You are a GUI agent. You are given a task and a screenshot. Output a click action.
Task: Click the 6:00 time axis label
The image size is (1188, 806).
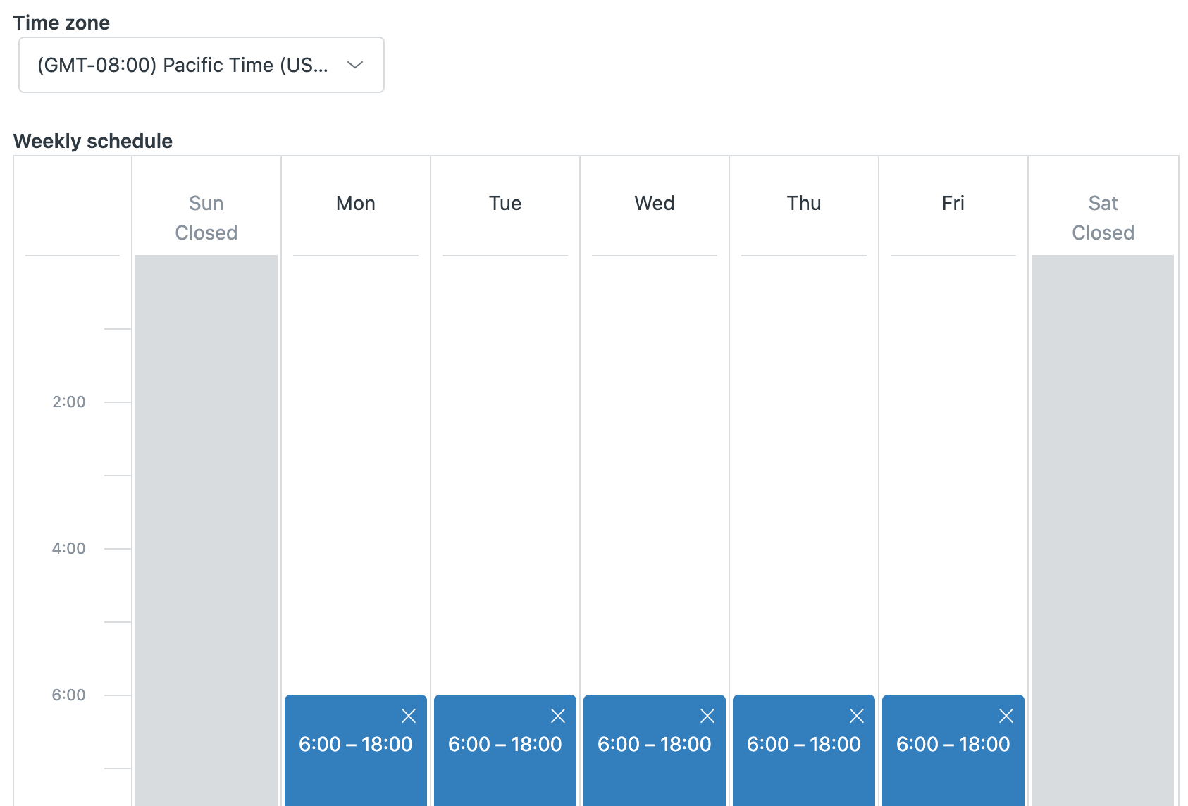pyautogui.click(x=67, y=695)
